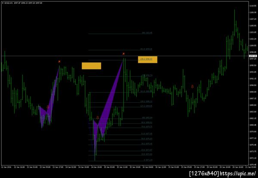Click the topmost Fibonacci extension level label
The image size is (258, 178).
coord(147,33)
